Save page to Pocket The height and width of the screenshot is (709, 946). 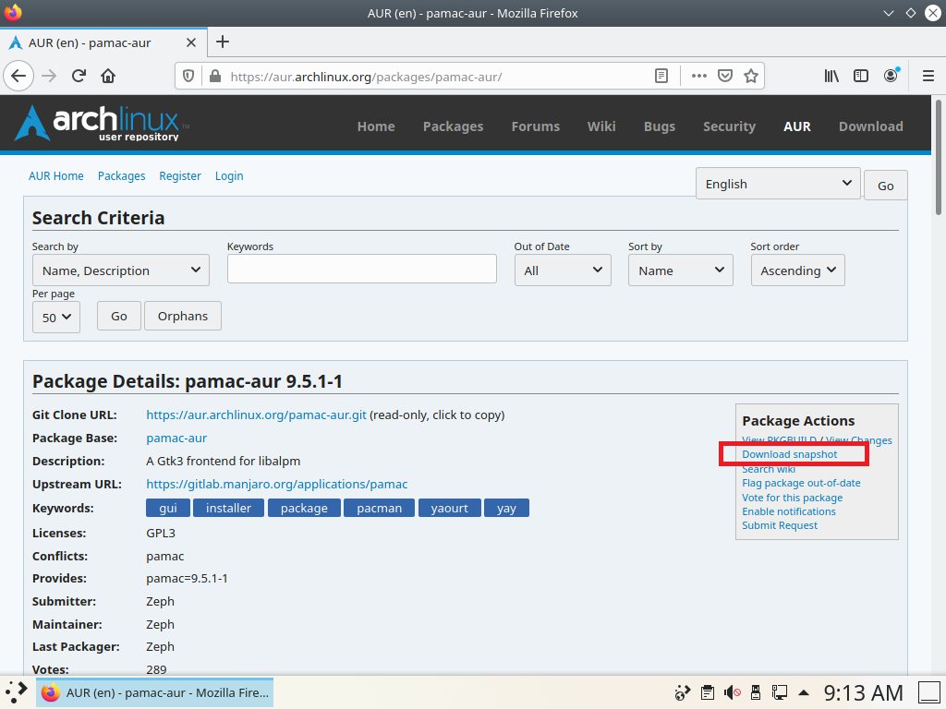click(x=724, y=76)
